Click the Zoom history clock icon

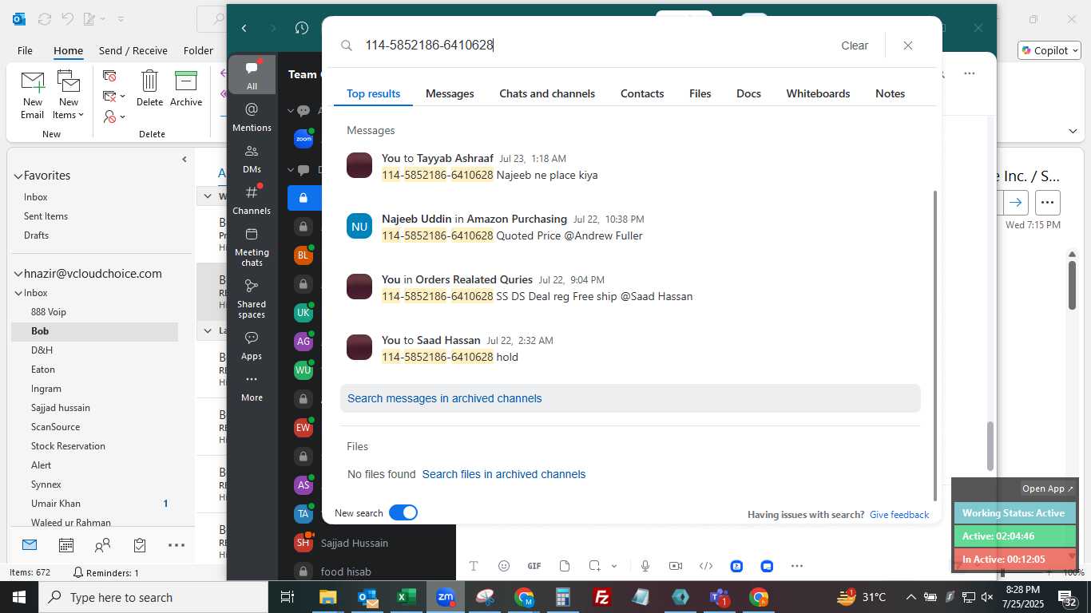click(x=301, y=28)
